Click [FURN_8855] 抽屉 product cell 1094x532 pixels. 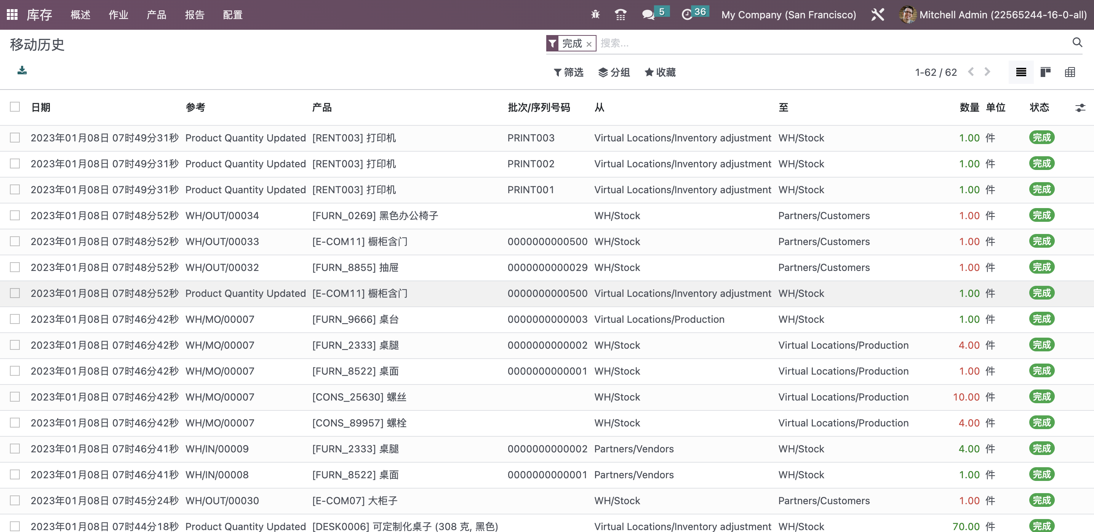355,267
